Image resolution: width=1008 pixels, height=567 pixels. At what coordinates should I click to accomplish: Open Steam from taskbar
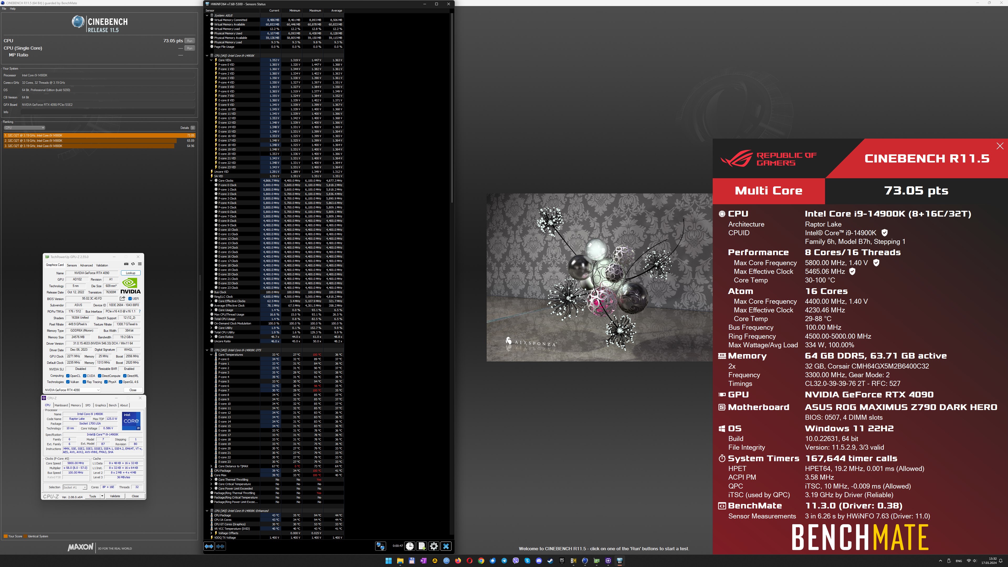tap(550, 561)
